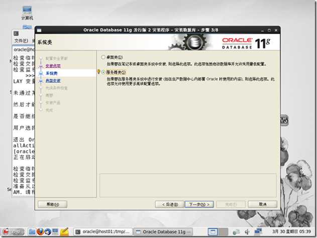
Task: Maximize the Oracle installer window
Action: [269, 30]
